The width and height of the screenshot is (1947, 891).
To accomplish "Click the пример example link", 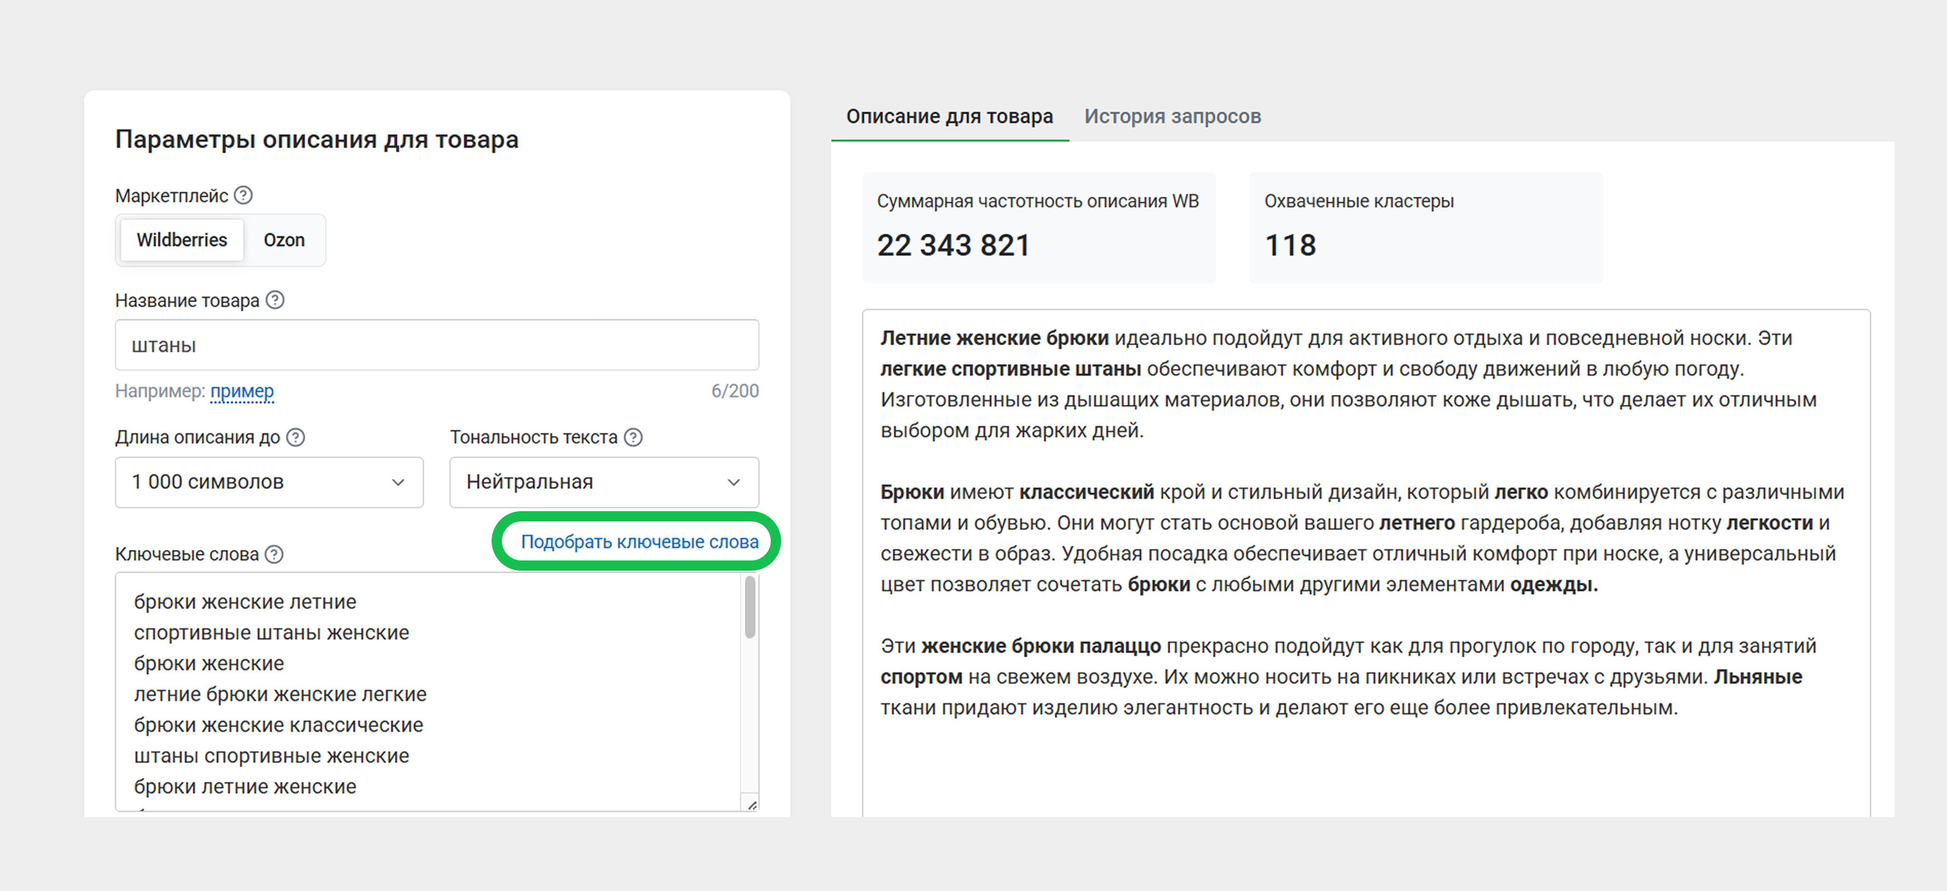I will click(242, 391).
